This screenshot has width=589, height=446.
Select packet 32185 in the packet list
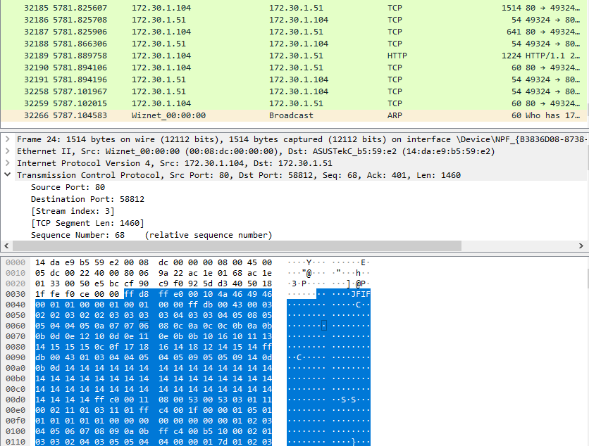294,8
